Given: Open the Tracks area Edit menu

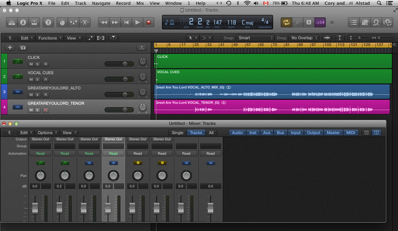Looking at the screenshot, I should point(26,38).
